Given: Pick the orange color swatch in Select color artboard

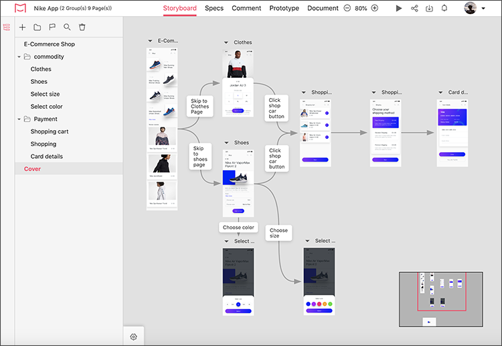Looking at the screenshot, I should (325, 304).
